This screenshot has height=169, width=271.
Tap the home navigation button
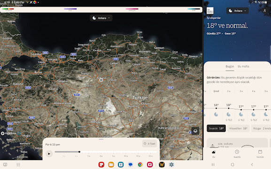(x=232, y=165)
